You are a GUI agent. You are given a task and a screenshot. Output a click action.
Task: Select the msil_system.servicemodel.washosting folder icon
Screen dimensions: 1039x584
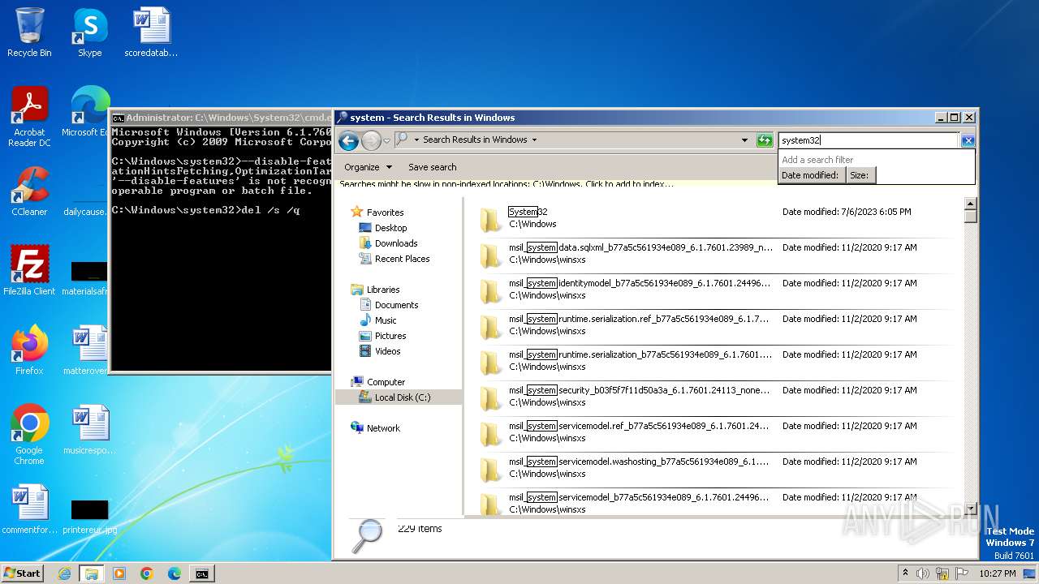490,469
